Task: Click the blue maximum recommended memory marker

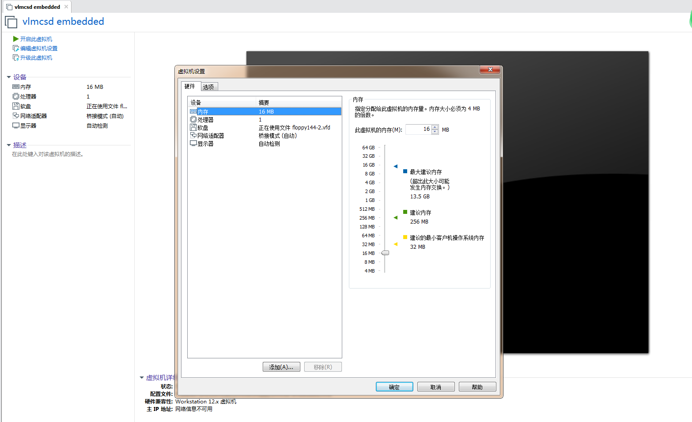Action: (x=396, y=166)
